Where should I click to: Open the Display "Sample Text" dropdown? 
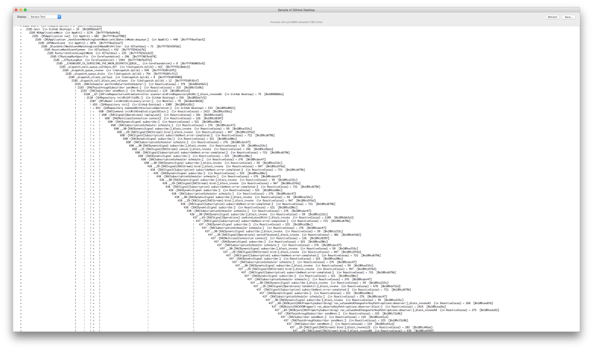tap(45, 17)
